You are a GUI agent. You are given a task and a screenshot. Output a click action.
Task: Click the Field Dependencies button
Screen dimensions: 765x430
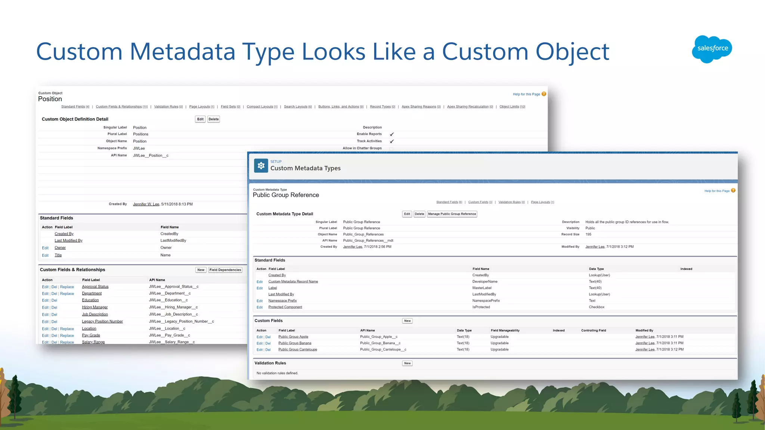[225, 270]
